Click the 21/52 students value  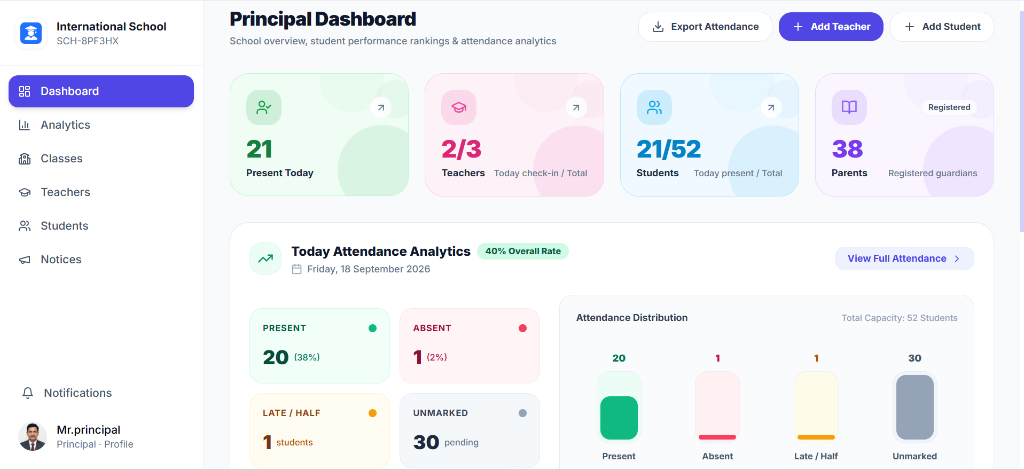click(669, 149)
